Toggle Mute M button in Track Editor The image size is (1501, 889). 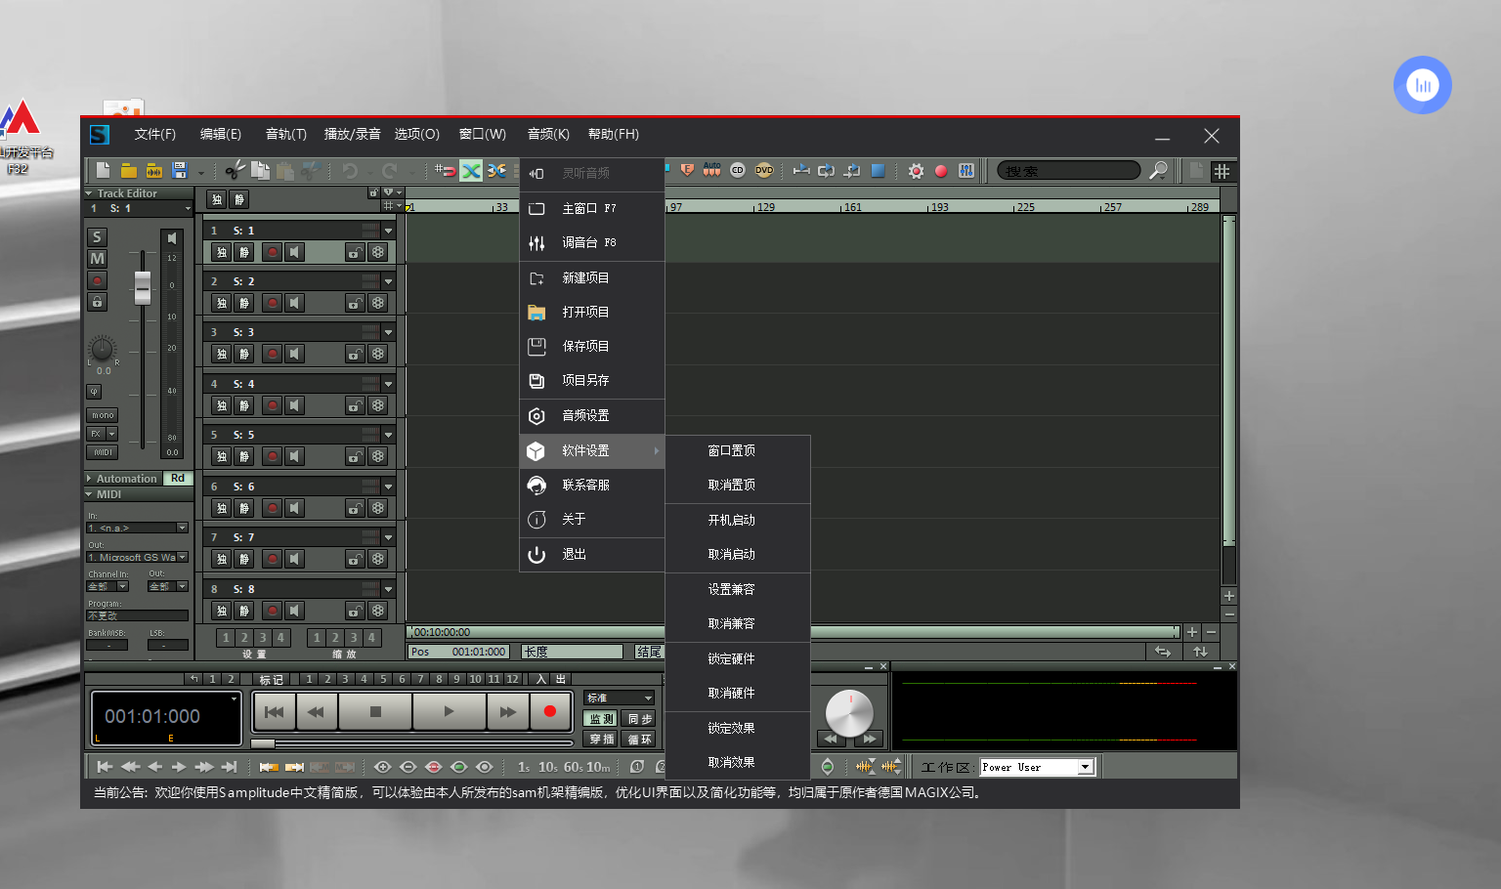97,259
